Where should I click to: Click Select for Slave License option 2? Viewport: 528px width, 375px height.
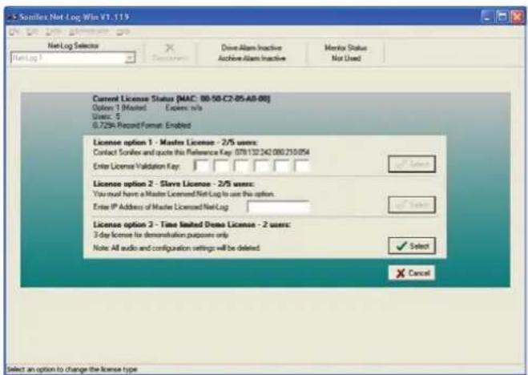point(412,204)
